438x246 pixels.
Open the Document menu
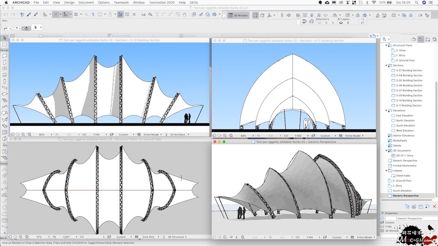(86, 3)
